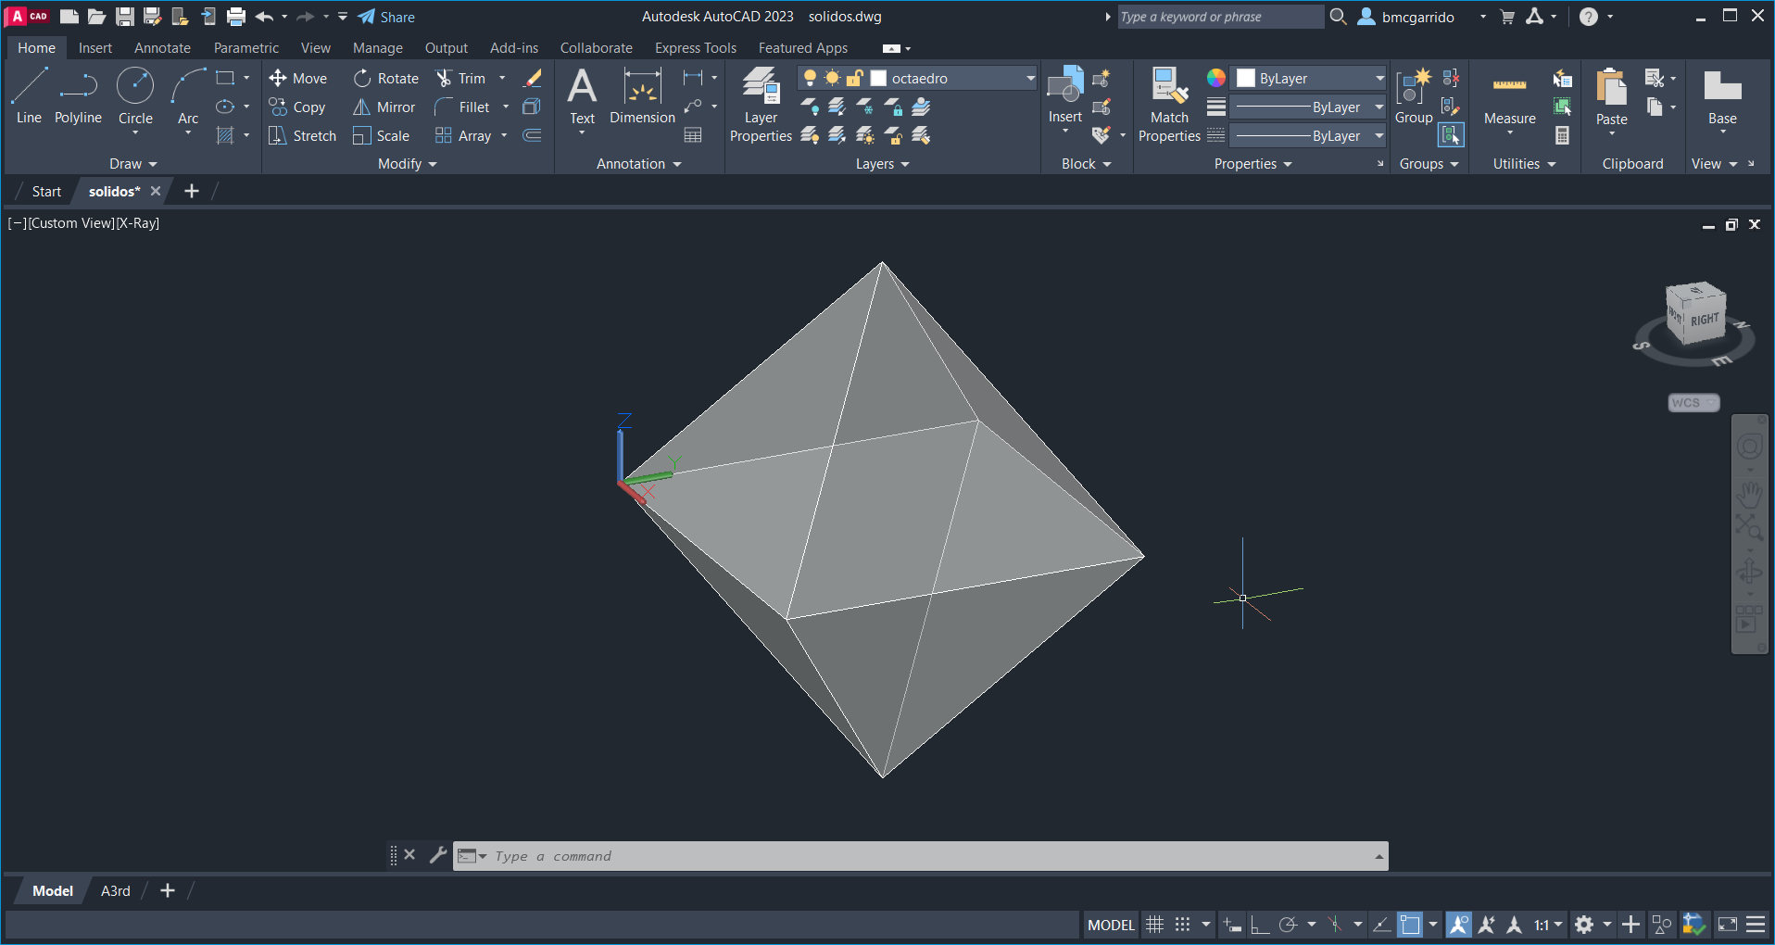
Task: Click the Share button
Action: coord(387,17)
